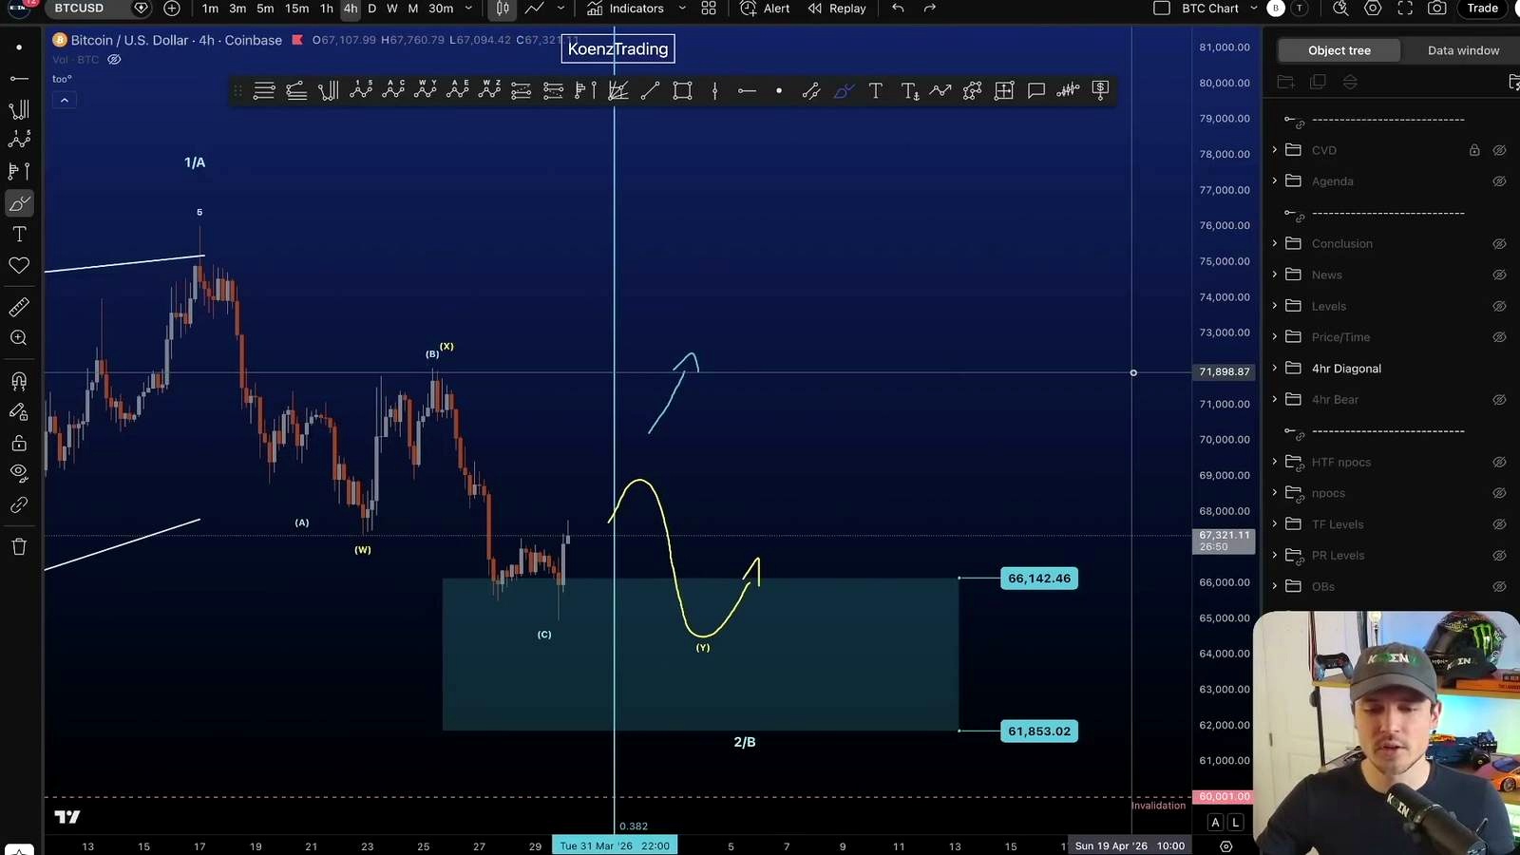Image resolution: width=1520 pixels, height=855 pixels.
Task: Lock all drawings with padlock icon
Action: coord(19,443)
